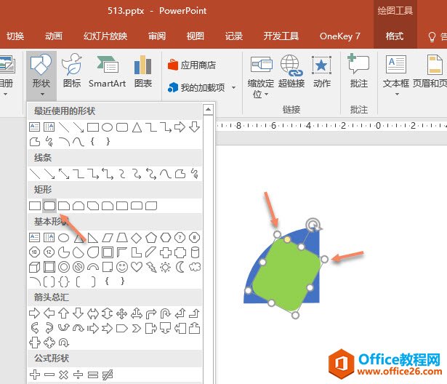Image resolution: width=447 pixels, height=384 pixels.
Task: Insert an icon via 图标 button
Action: [72, 71]
